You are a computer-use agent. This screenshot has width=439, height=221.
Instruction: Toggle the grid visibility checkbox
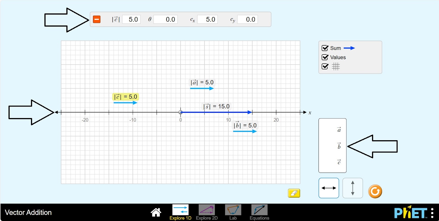(x=325, y=67)
